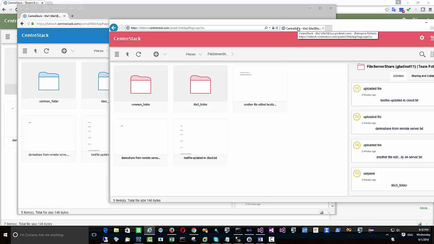434x244 pixels.
Task: Click the search icon in the IE address bar
Action: (266, 28)
